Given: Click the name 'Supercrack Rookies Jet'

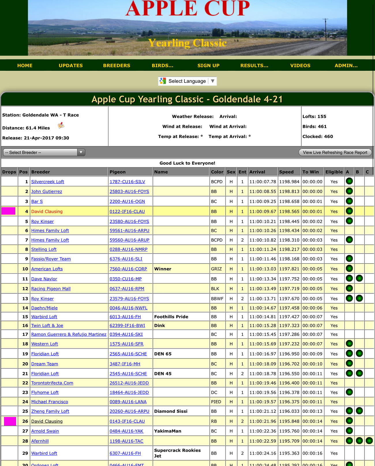Looking at the screenshot, I should (x=177, y=453).
